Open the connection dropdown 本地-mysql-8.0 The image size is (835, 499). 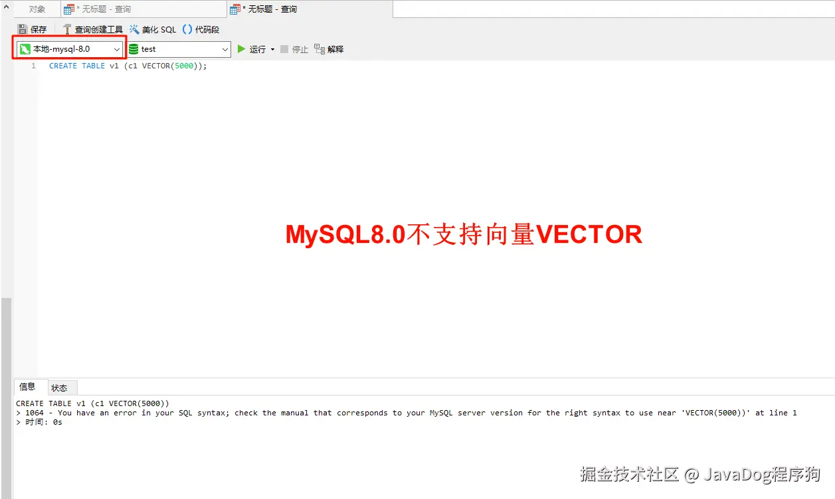click(70, 49)
